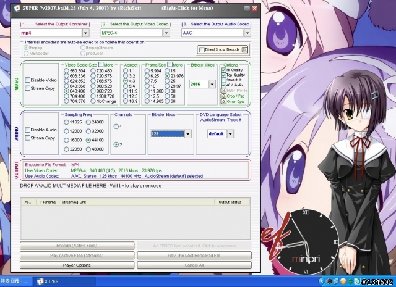The height and width of the screenshot is (287, 396).
Task: Select 22050 audio sampling frequency
Action: (66, 149)
